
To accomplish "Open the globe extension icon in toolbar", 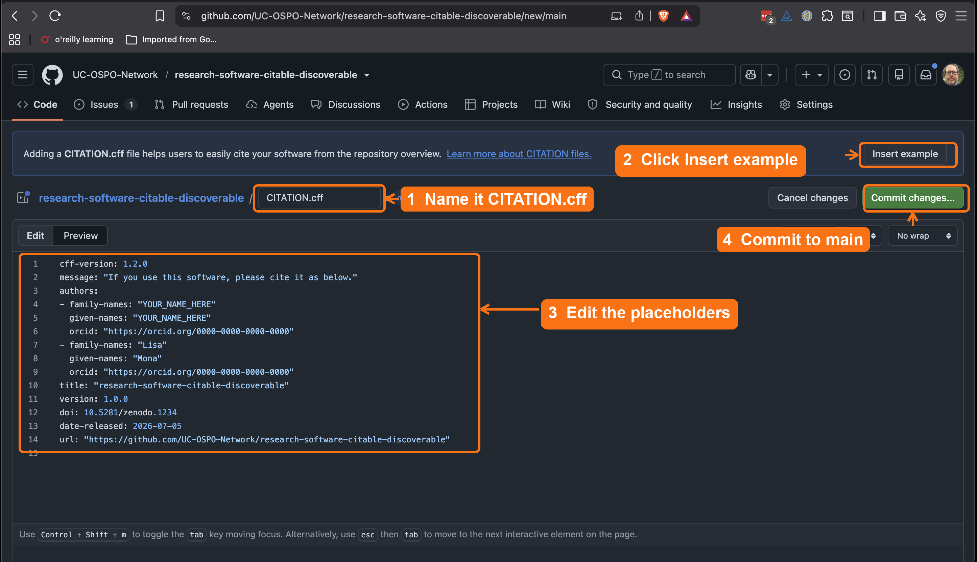I will 807,16.
